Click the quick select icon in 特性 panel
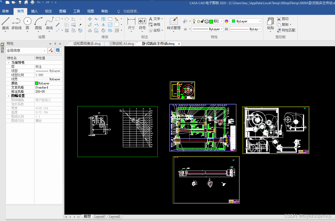335x221 pixels. (51, 50)
